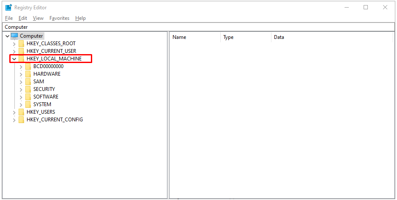Collapse the Computer root node
This screenshot has width=397, height=200.
pos(7,36)
